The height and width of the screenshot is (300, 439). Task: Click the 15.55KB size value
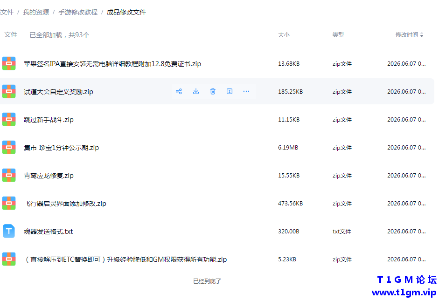point(289,176)
